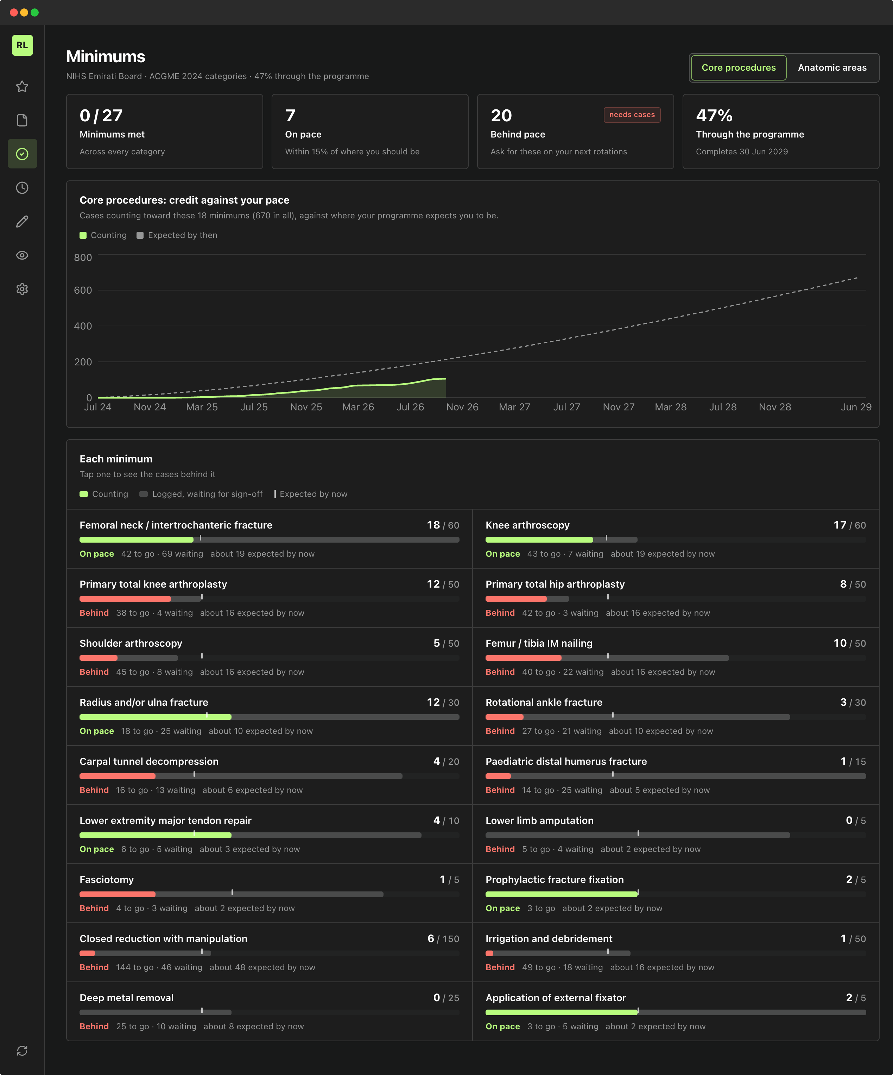Expand Femoral neck / intertrochanteric fracture row
Image resolution: width=893 pixels, height=1075 pixels.
[x=270, y=539]
